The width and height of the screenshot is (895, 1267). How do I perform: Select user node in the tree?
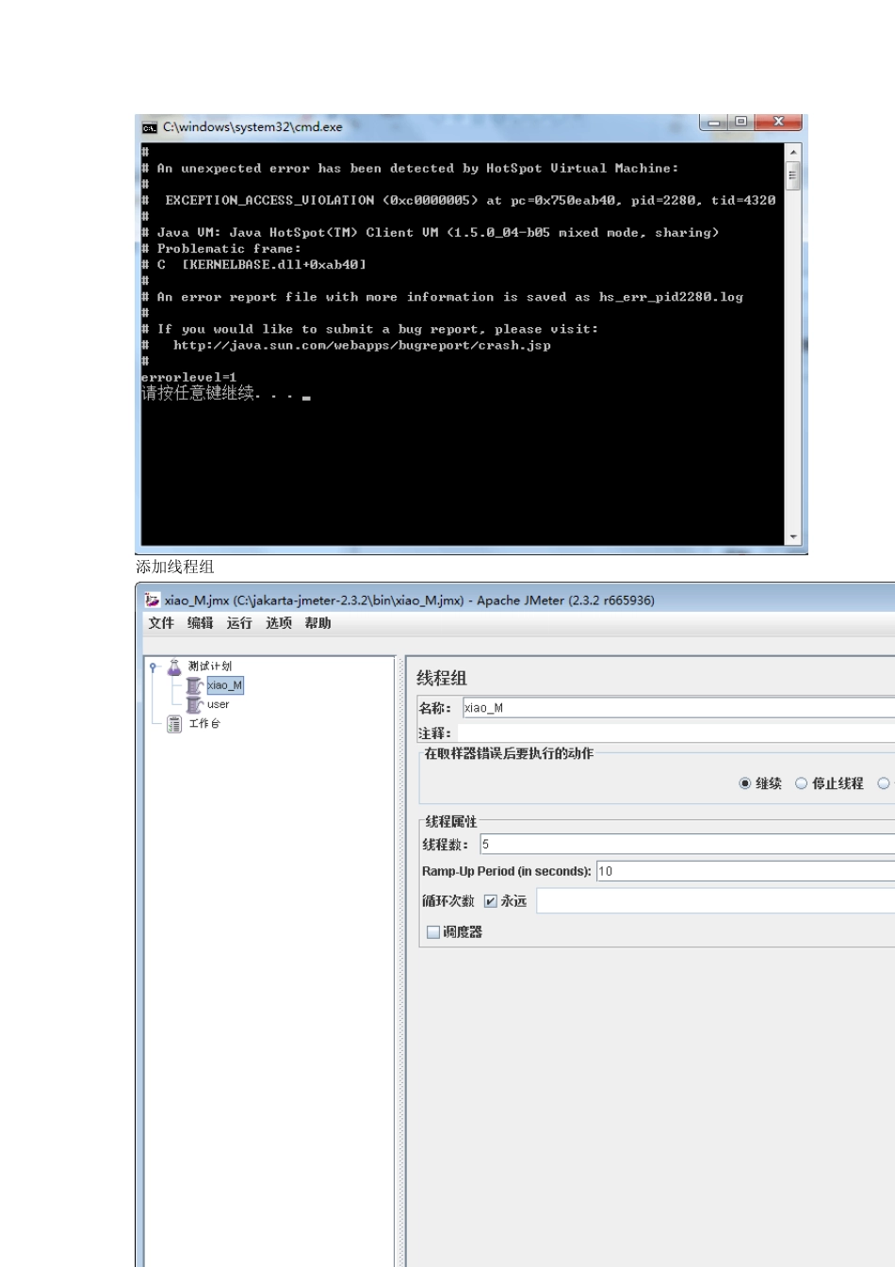coord(219,704)
